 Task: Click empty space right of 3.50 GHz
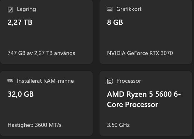click(160, 125)
